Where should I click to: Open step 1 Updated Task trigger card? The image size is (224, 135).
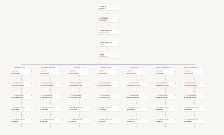point(108,7)
